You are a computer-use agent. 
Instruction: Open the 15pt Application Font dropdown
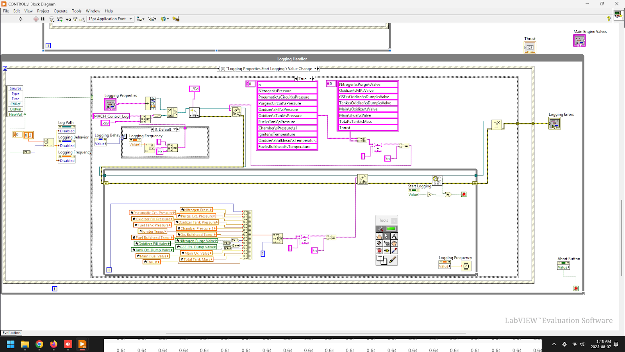point(131,19)
